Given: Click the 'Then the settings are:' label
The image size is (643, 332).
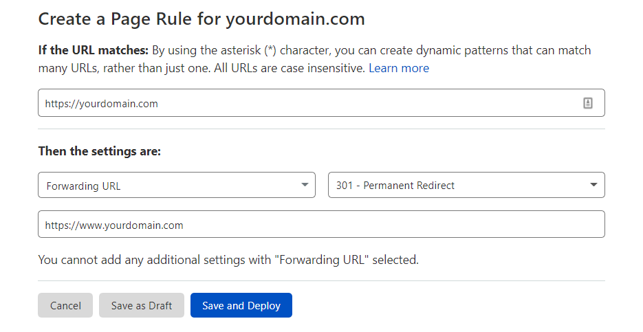Looking at the screenshot, I should [x=100, y=151].
